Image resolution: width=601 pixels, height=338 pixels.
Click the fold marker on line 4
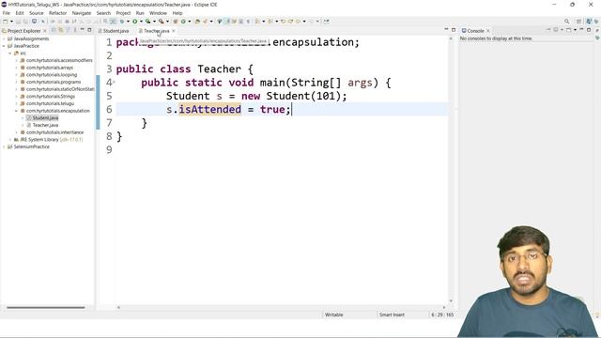click(114, 82)
